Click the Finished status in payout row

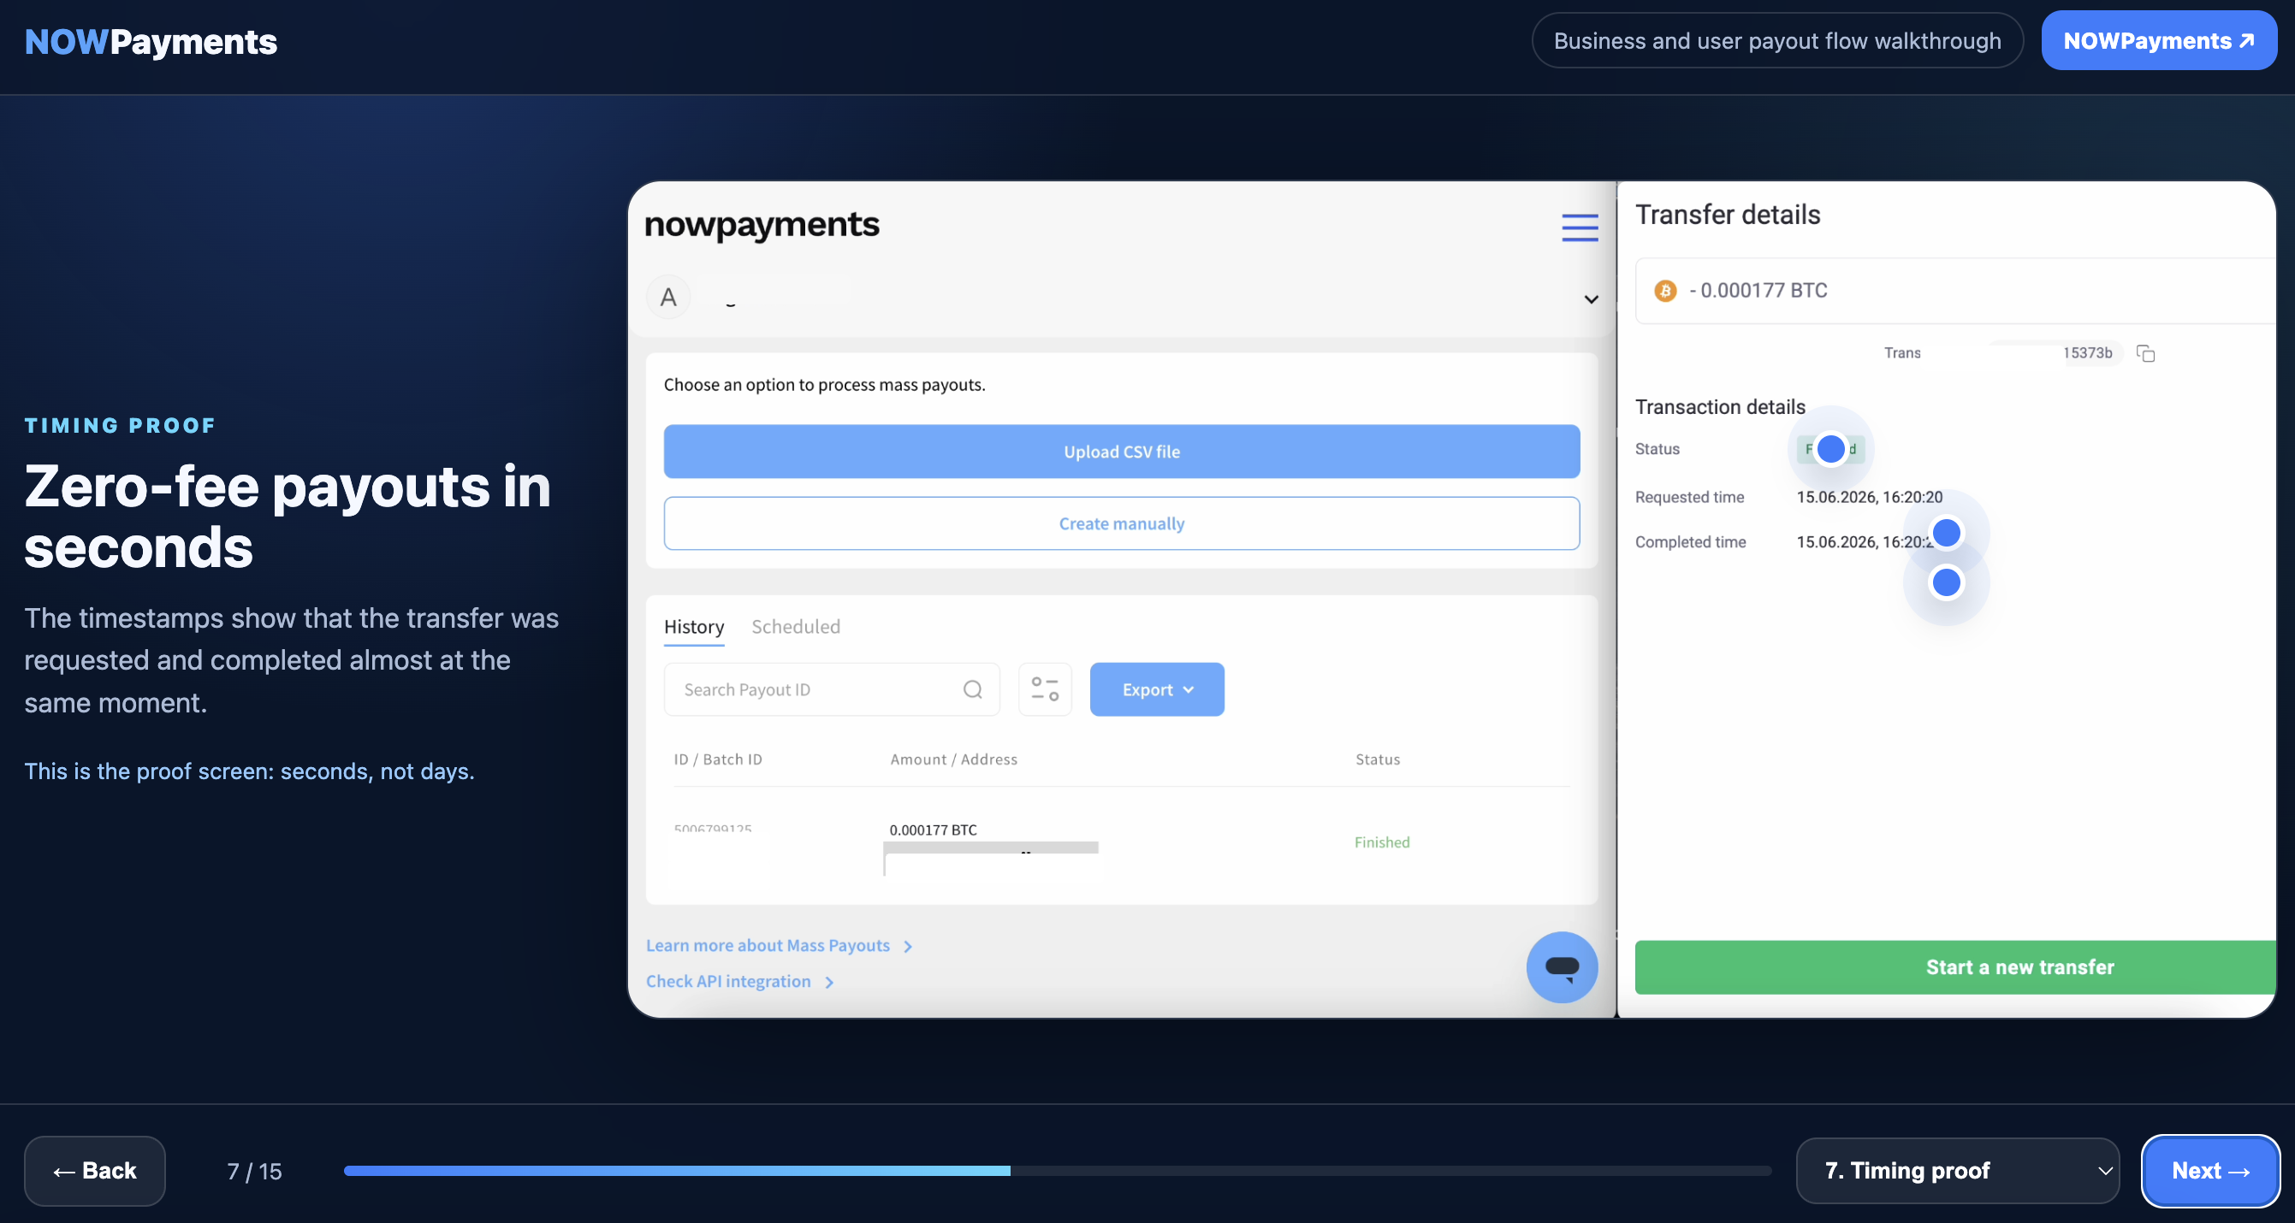tap(1382, 842)
